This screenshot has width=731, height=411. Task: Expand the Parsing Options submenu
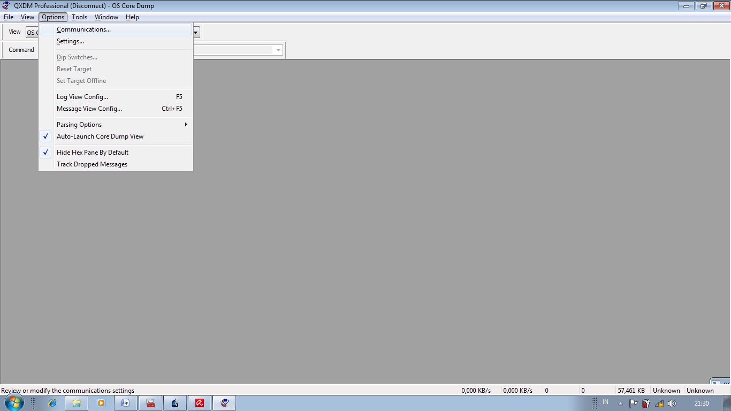pos(79,124)
